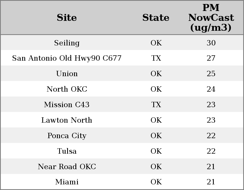Select the PM NowCast (ug/m3) header
Screen dimensions: 244x190
coord(211,18)
